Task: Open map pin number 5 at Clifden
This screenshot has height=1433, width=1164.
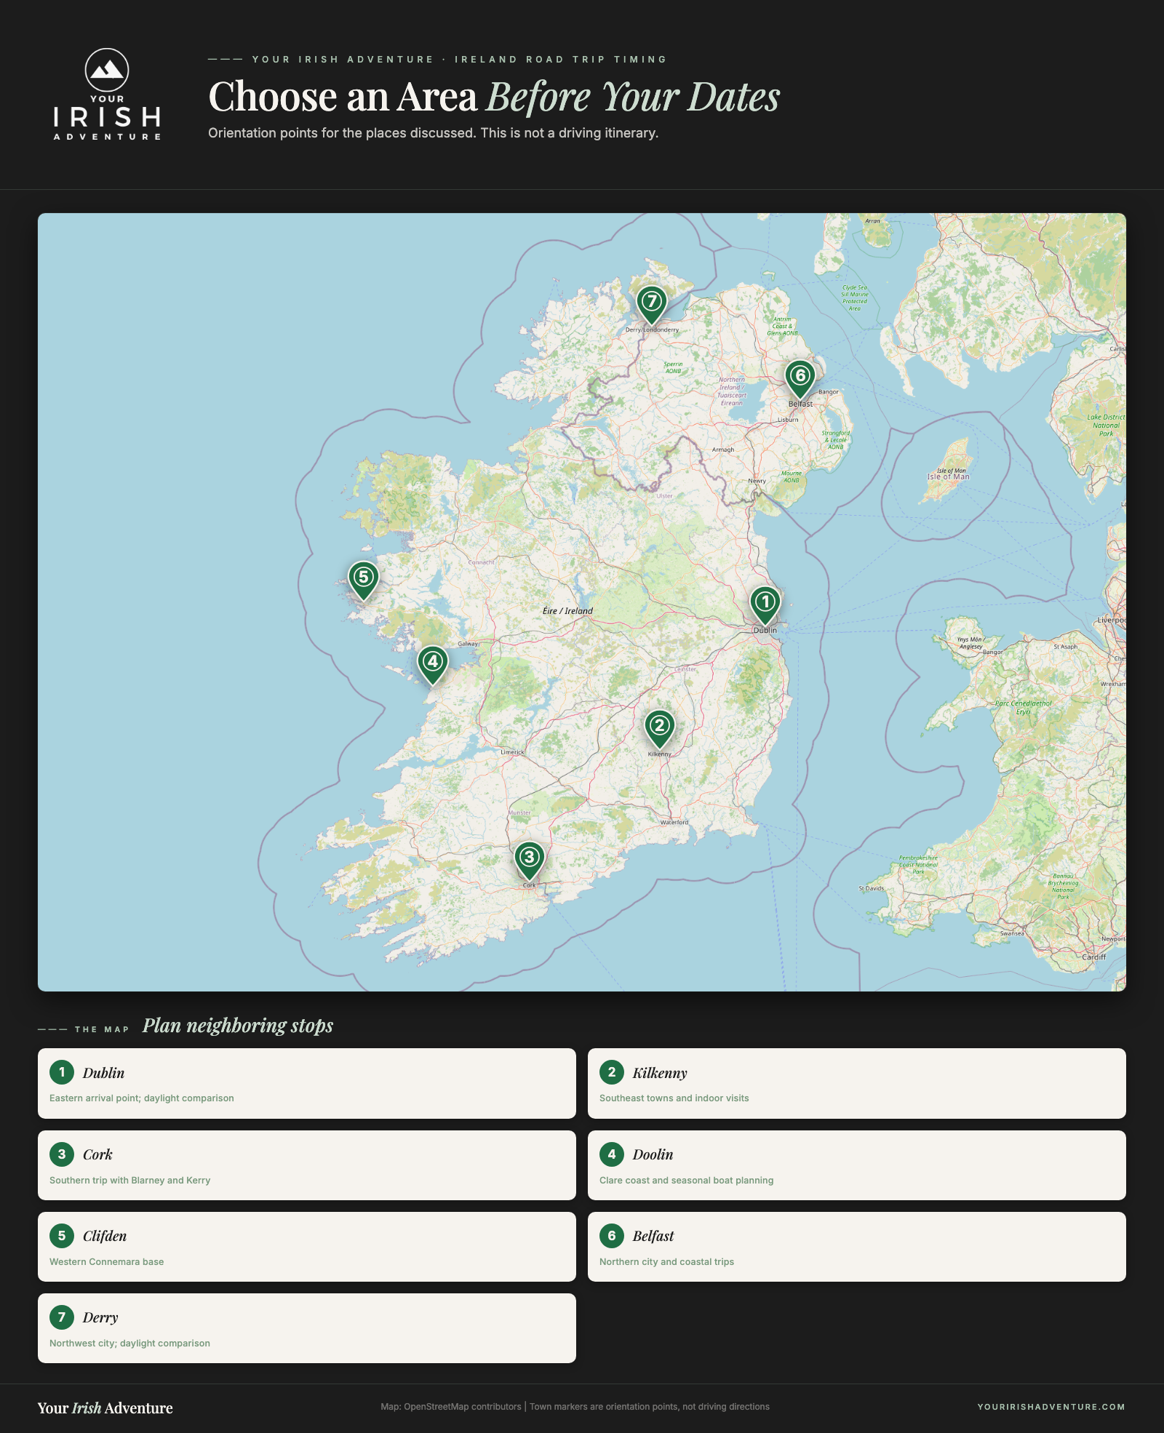Action: 363,580
